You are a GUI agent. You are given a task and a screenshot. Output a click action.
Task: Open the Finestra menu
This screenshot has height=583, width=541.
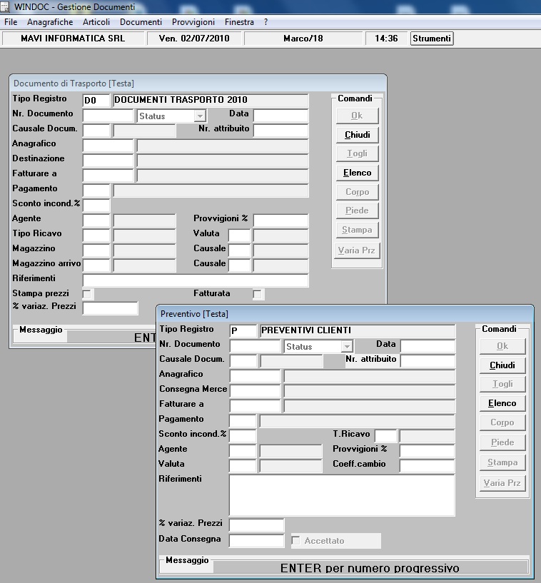tap(239, 22)
